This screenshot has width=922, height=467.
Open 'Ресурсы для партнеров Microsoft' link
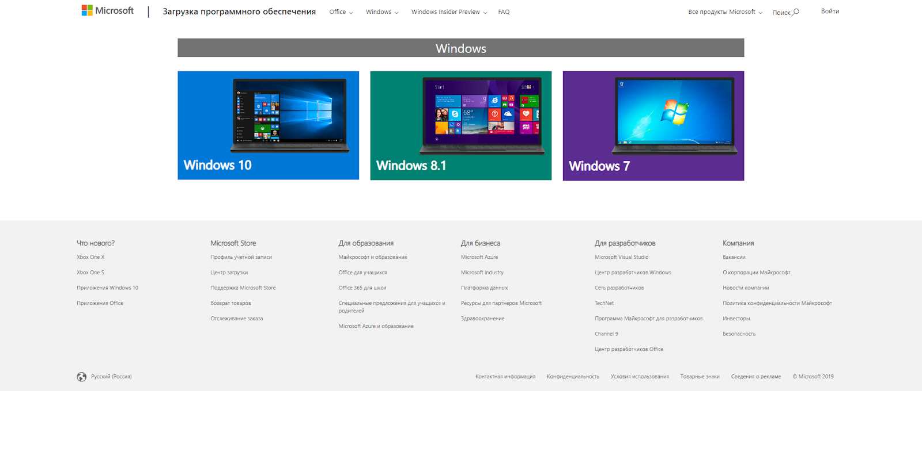pyautogui.click(x=501, y=303)
